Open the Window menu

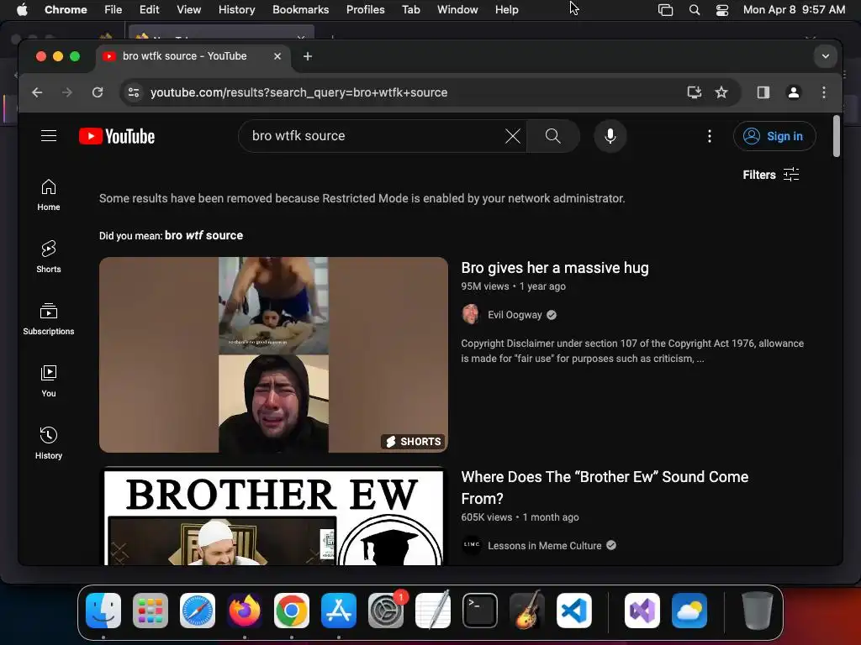457,9
